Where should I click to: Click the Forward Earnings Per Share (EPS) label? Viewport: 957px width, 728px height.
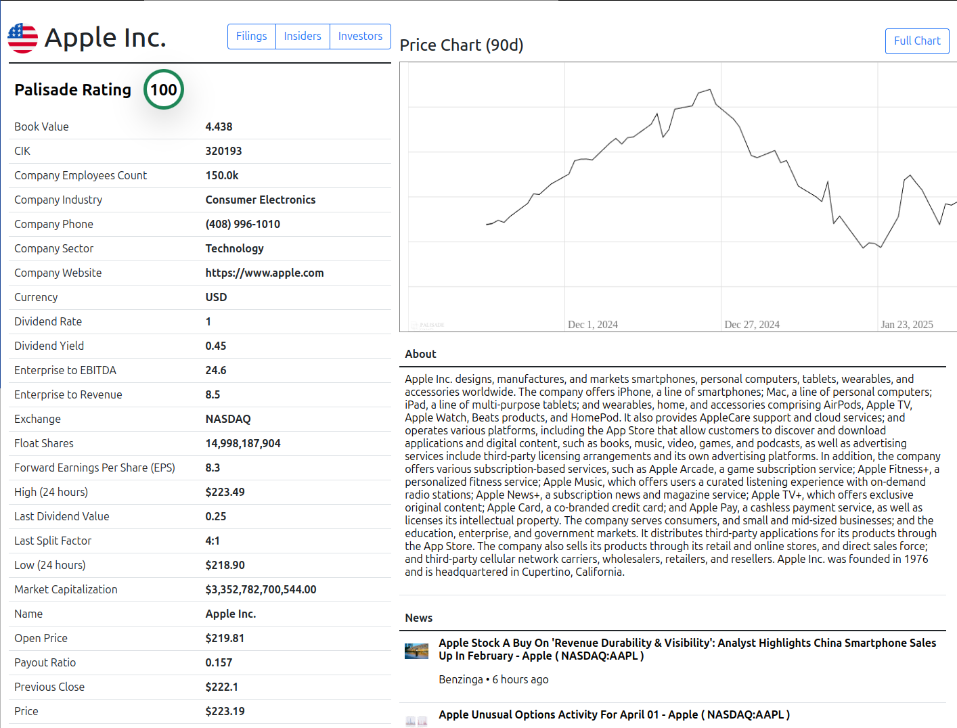point(95,468)
